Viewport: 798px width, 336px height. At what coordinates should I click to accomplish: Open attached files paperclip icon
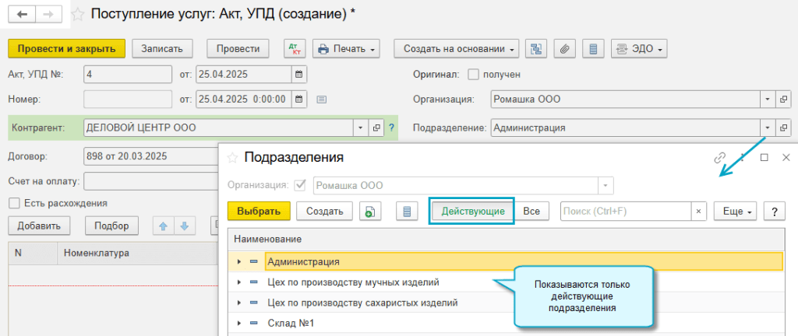click(564, 49)
